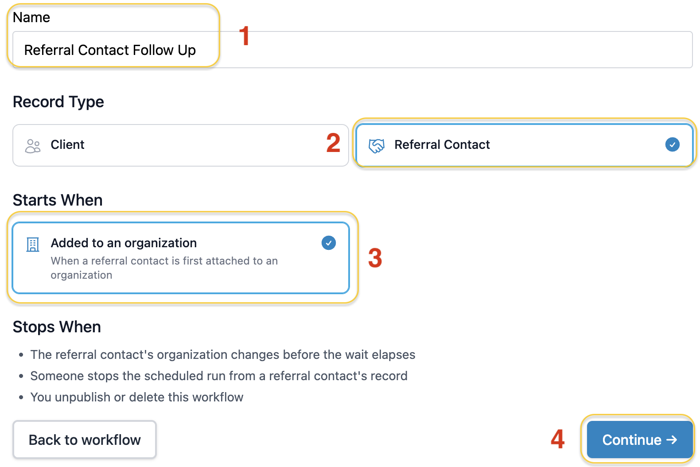This screenshot has height=467, width=700.
Task: Click the Name field label
Action: pos(31,17)
